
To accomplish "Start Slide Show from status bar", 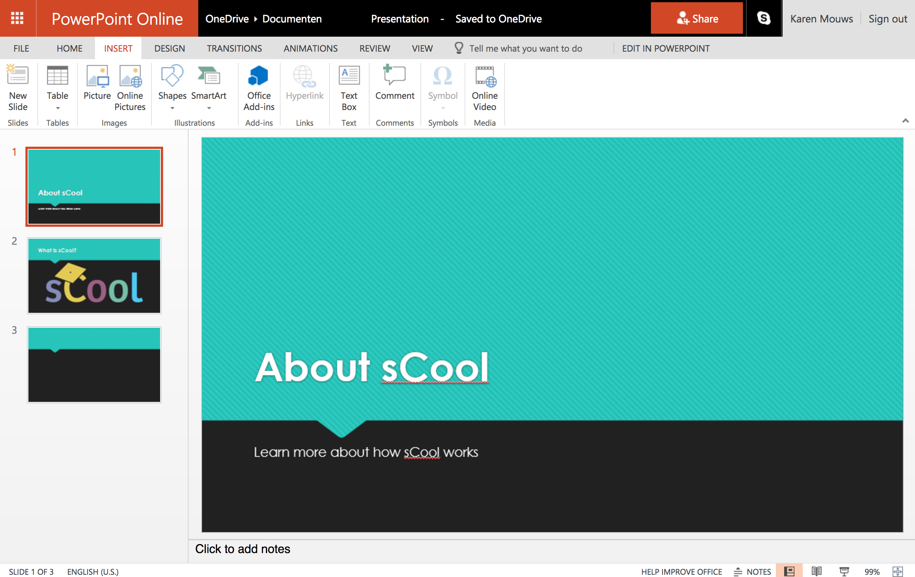I will coord(844,571).
